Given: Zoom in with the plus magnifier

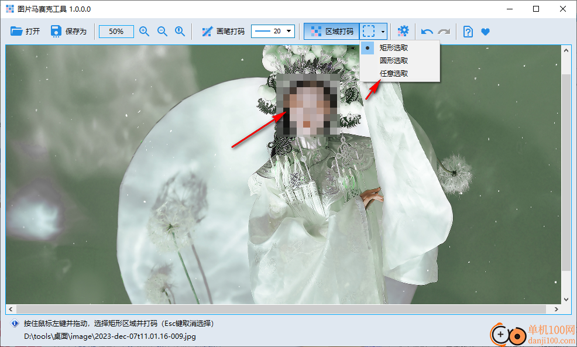Looking at the screenshot, I should point(144,31).
